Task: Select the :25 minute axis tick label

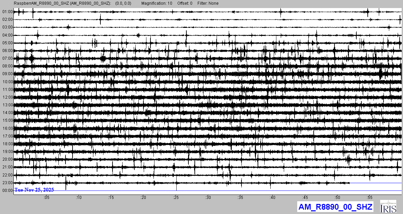Action: point(176,198)
